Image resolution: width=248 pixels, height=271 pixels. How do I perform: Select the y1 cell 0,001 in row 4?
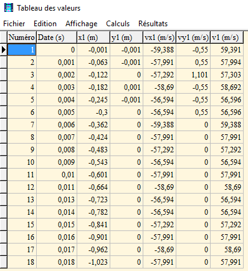tap(126, 87)
